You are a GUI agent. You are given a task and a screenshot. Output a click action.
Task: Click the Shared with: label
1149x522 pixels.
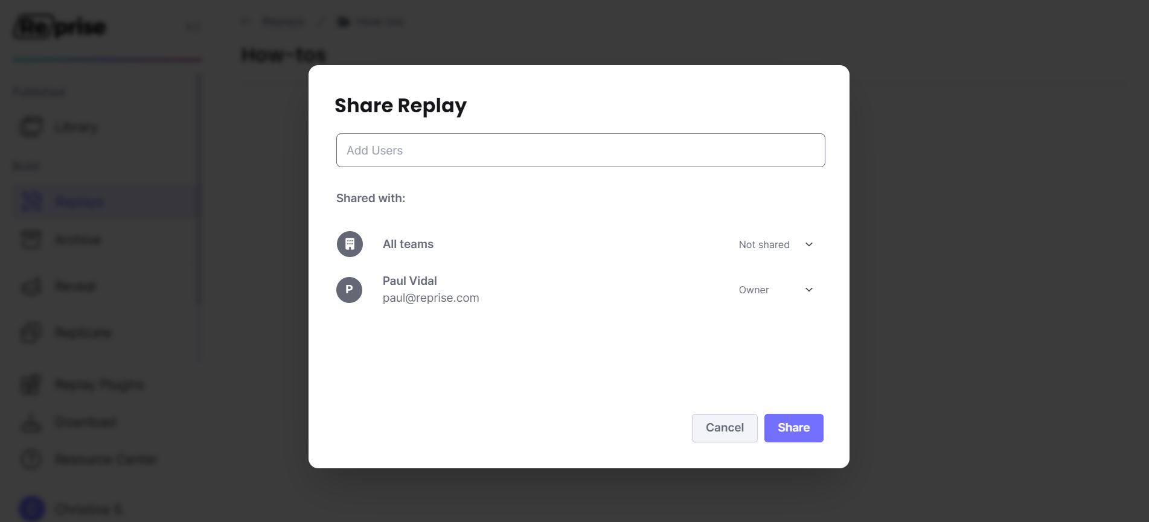370,198
